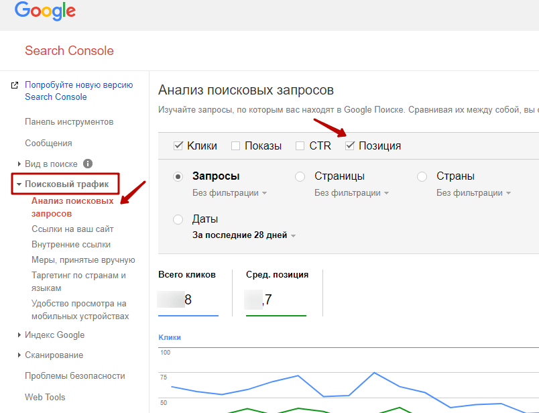Uncheck the Позиция checkbox
This screenshot has width=539, height=413.
(349, 146)
